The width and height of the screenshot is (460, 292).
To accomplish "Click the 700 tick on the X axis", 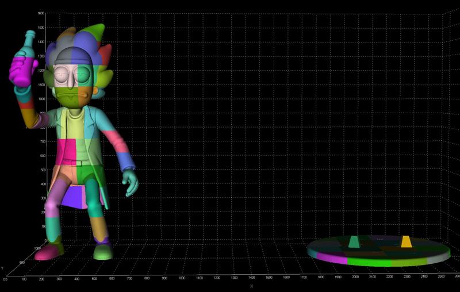I will coord(129,279).
